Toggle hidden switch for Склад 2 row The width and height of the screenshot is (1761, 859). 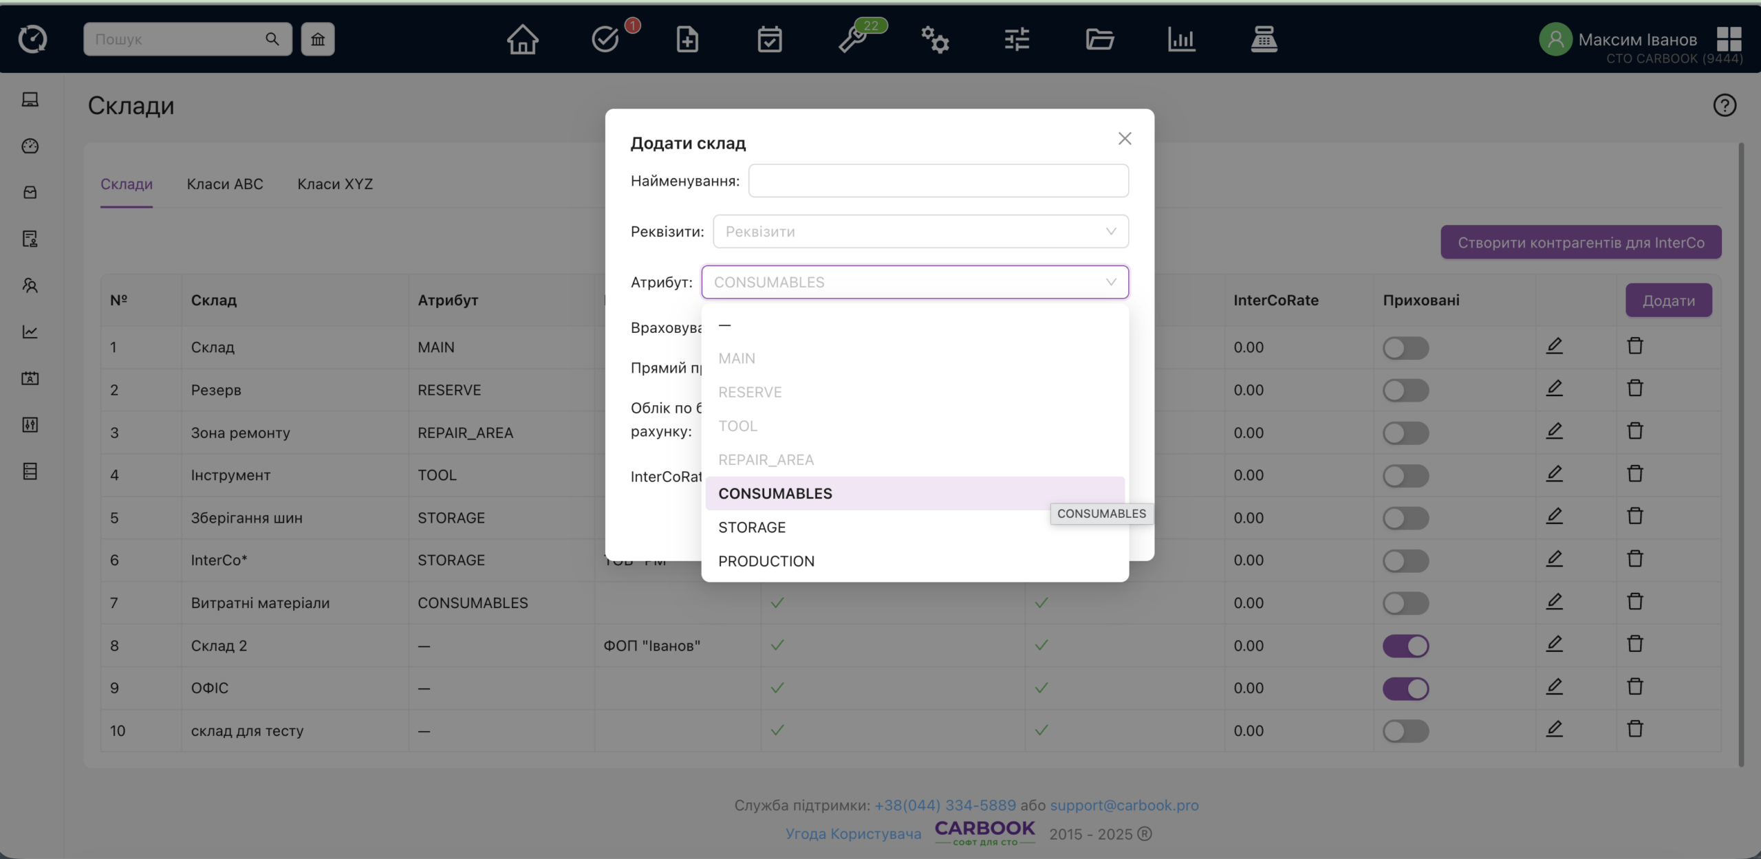click(1405, 646)
